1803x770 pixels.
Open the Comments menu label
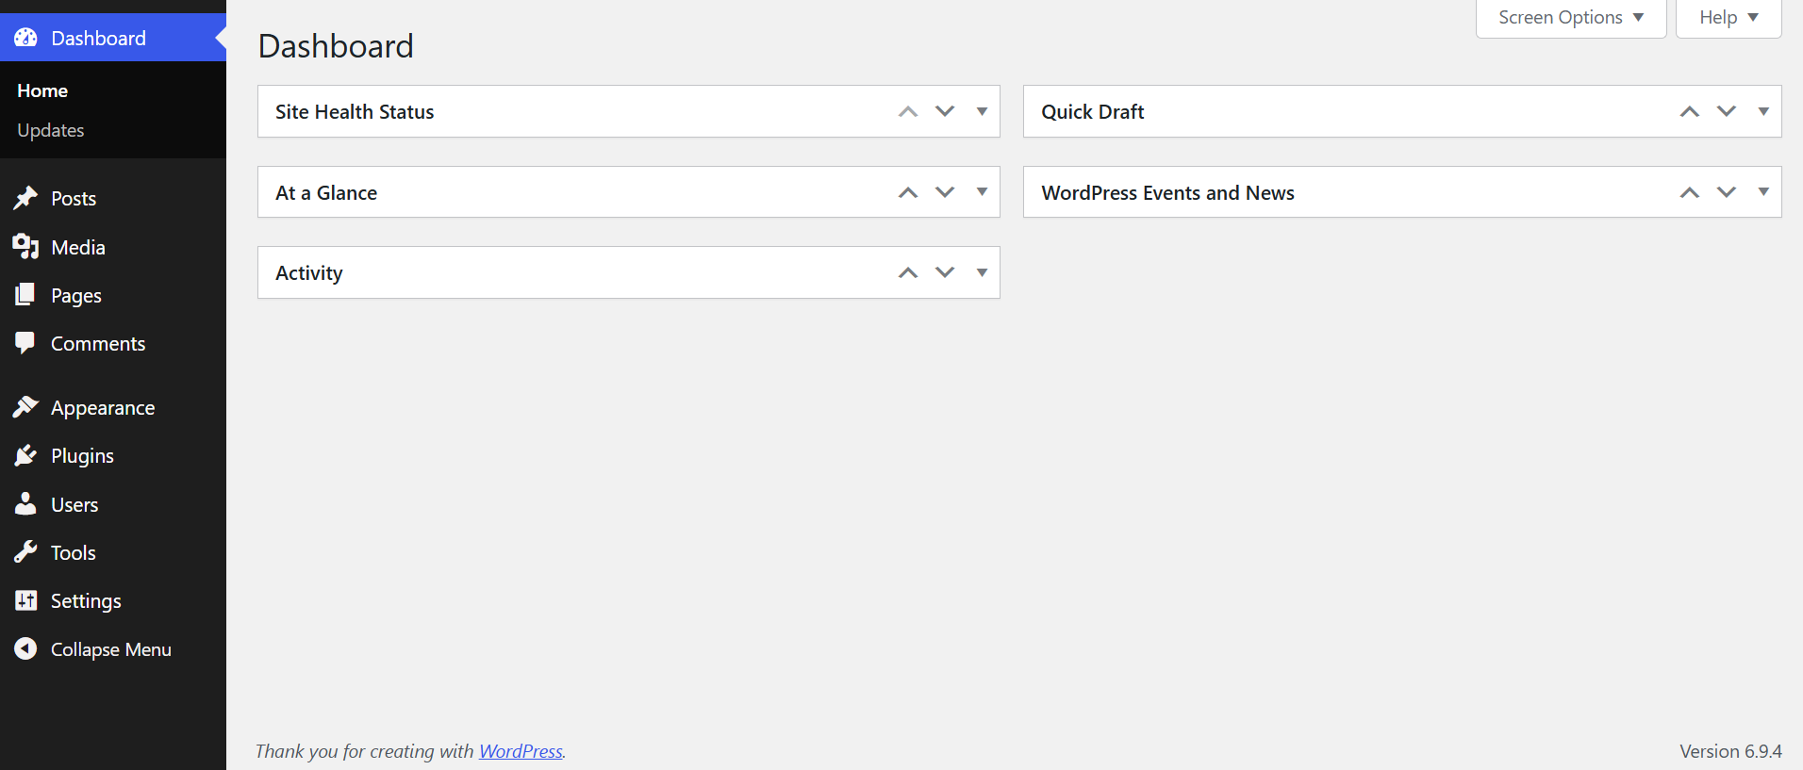click(98, 343)
